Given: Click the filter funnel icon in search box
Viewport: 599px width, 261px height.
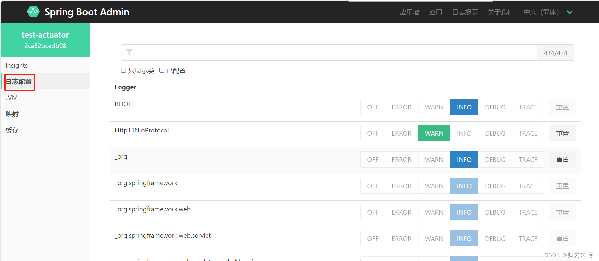Looking at the screenshot, I should point(129,53).
